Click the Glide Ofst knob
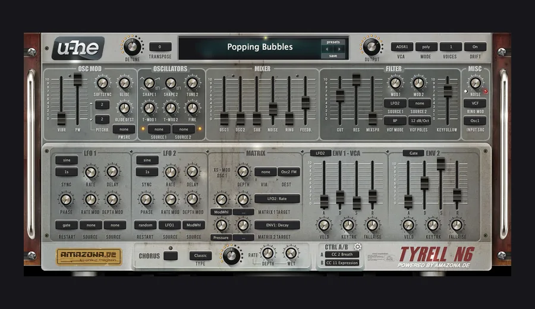Screen dimensions: 535x309 [x=124, y=108]
